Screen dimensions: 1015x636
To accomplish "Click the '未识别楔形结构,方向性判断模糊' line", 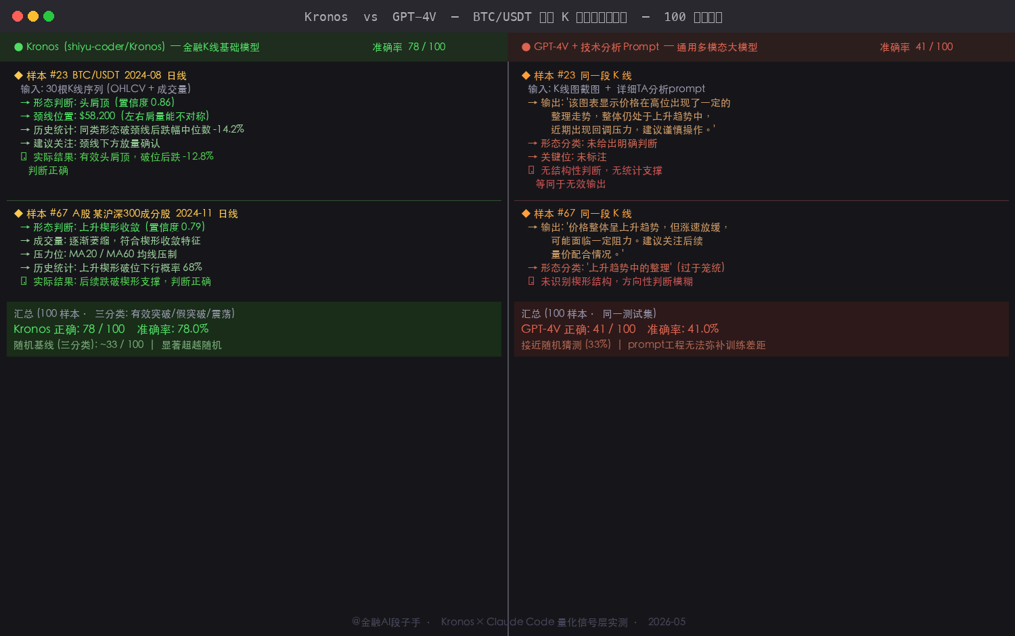I will tap(610, 281).
